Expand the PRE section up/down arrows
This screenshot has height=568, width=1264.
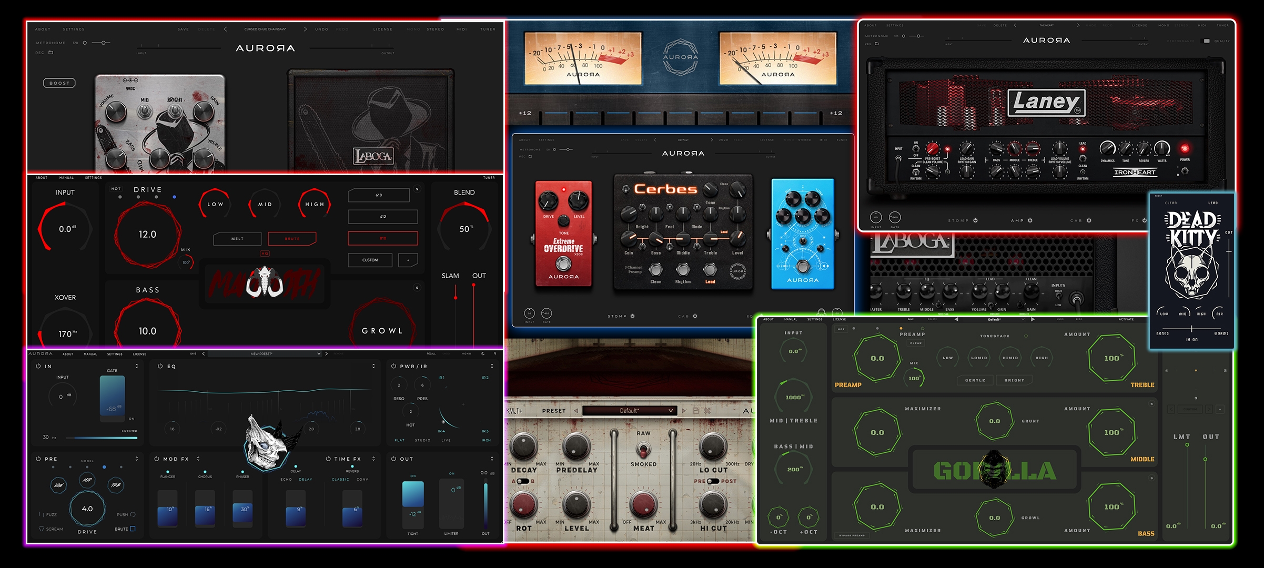[x=137, y=459]
